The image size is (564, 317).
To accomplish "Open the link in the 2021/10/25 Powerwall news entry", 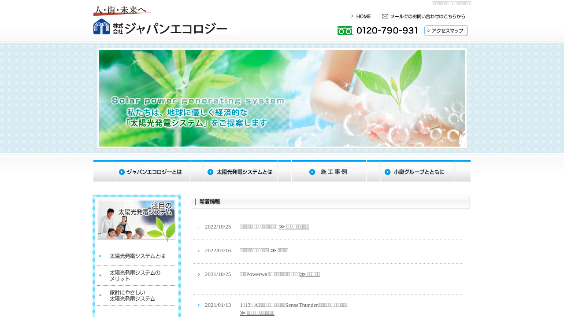I will tap(310, 274).
